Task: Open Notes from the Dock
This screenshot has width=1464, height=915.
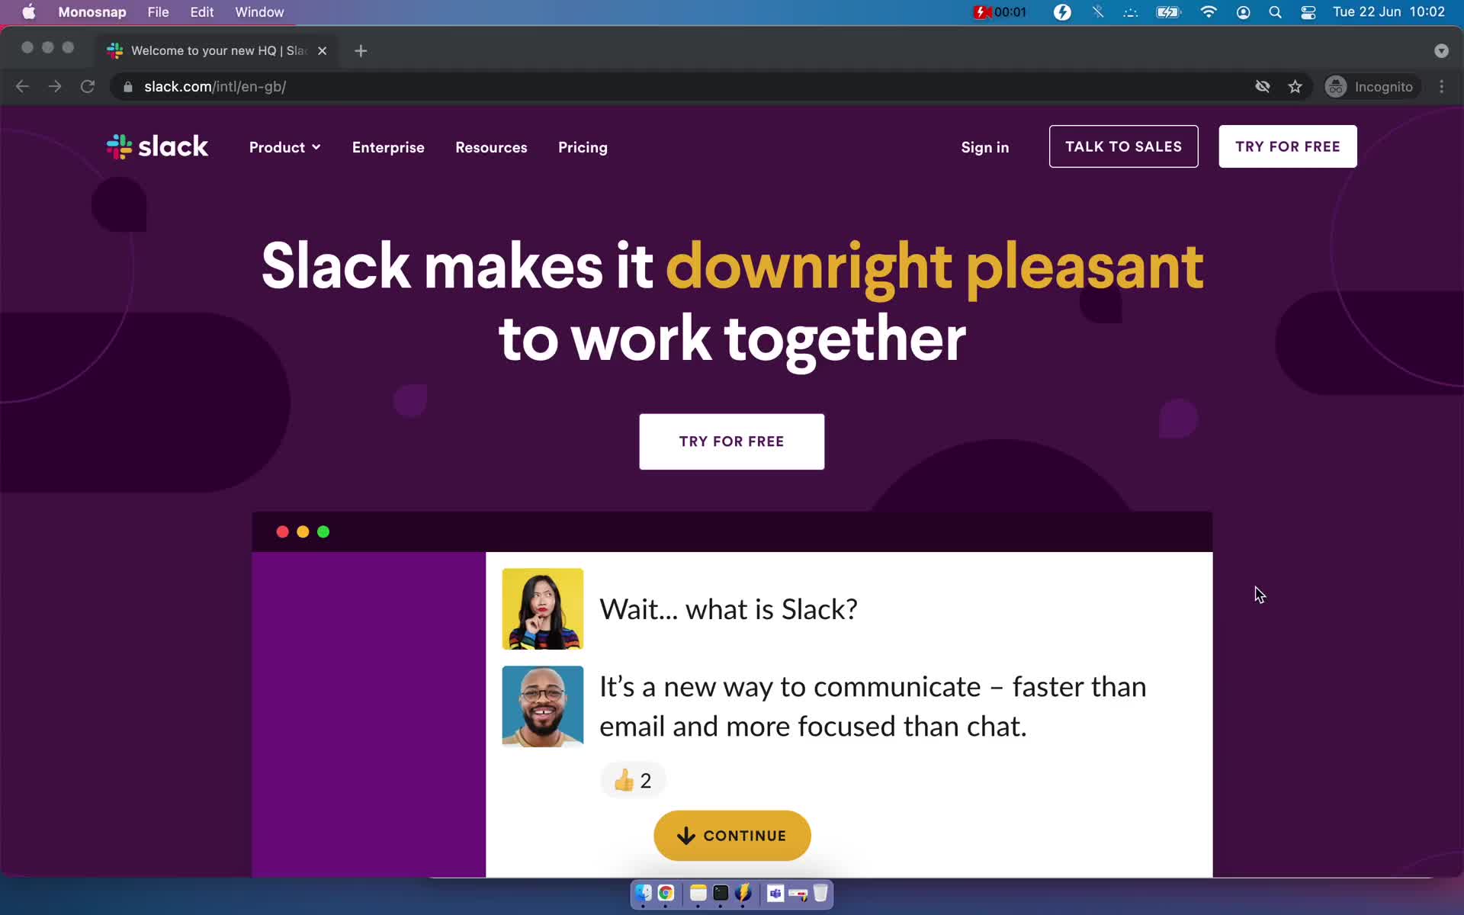Action: click(x=698, y=893)
